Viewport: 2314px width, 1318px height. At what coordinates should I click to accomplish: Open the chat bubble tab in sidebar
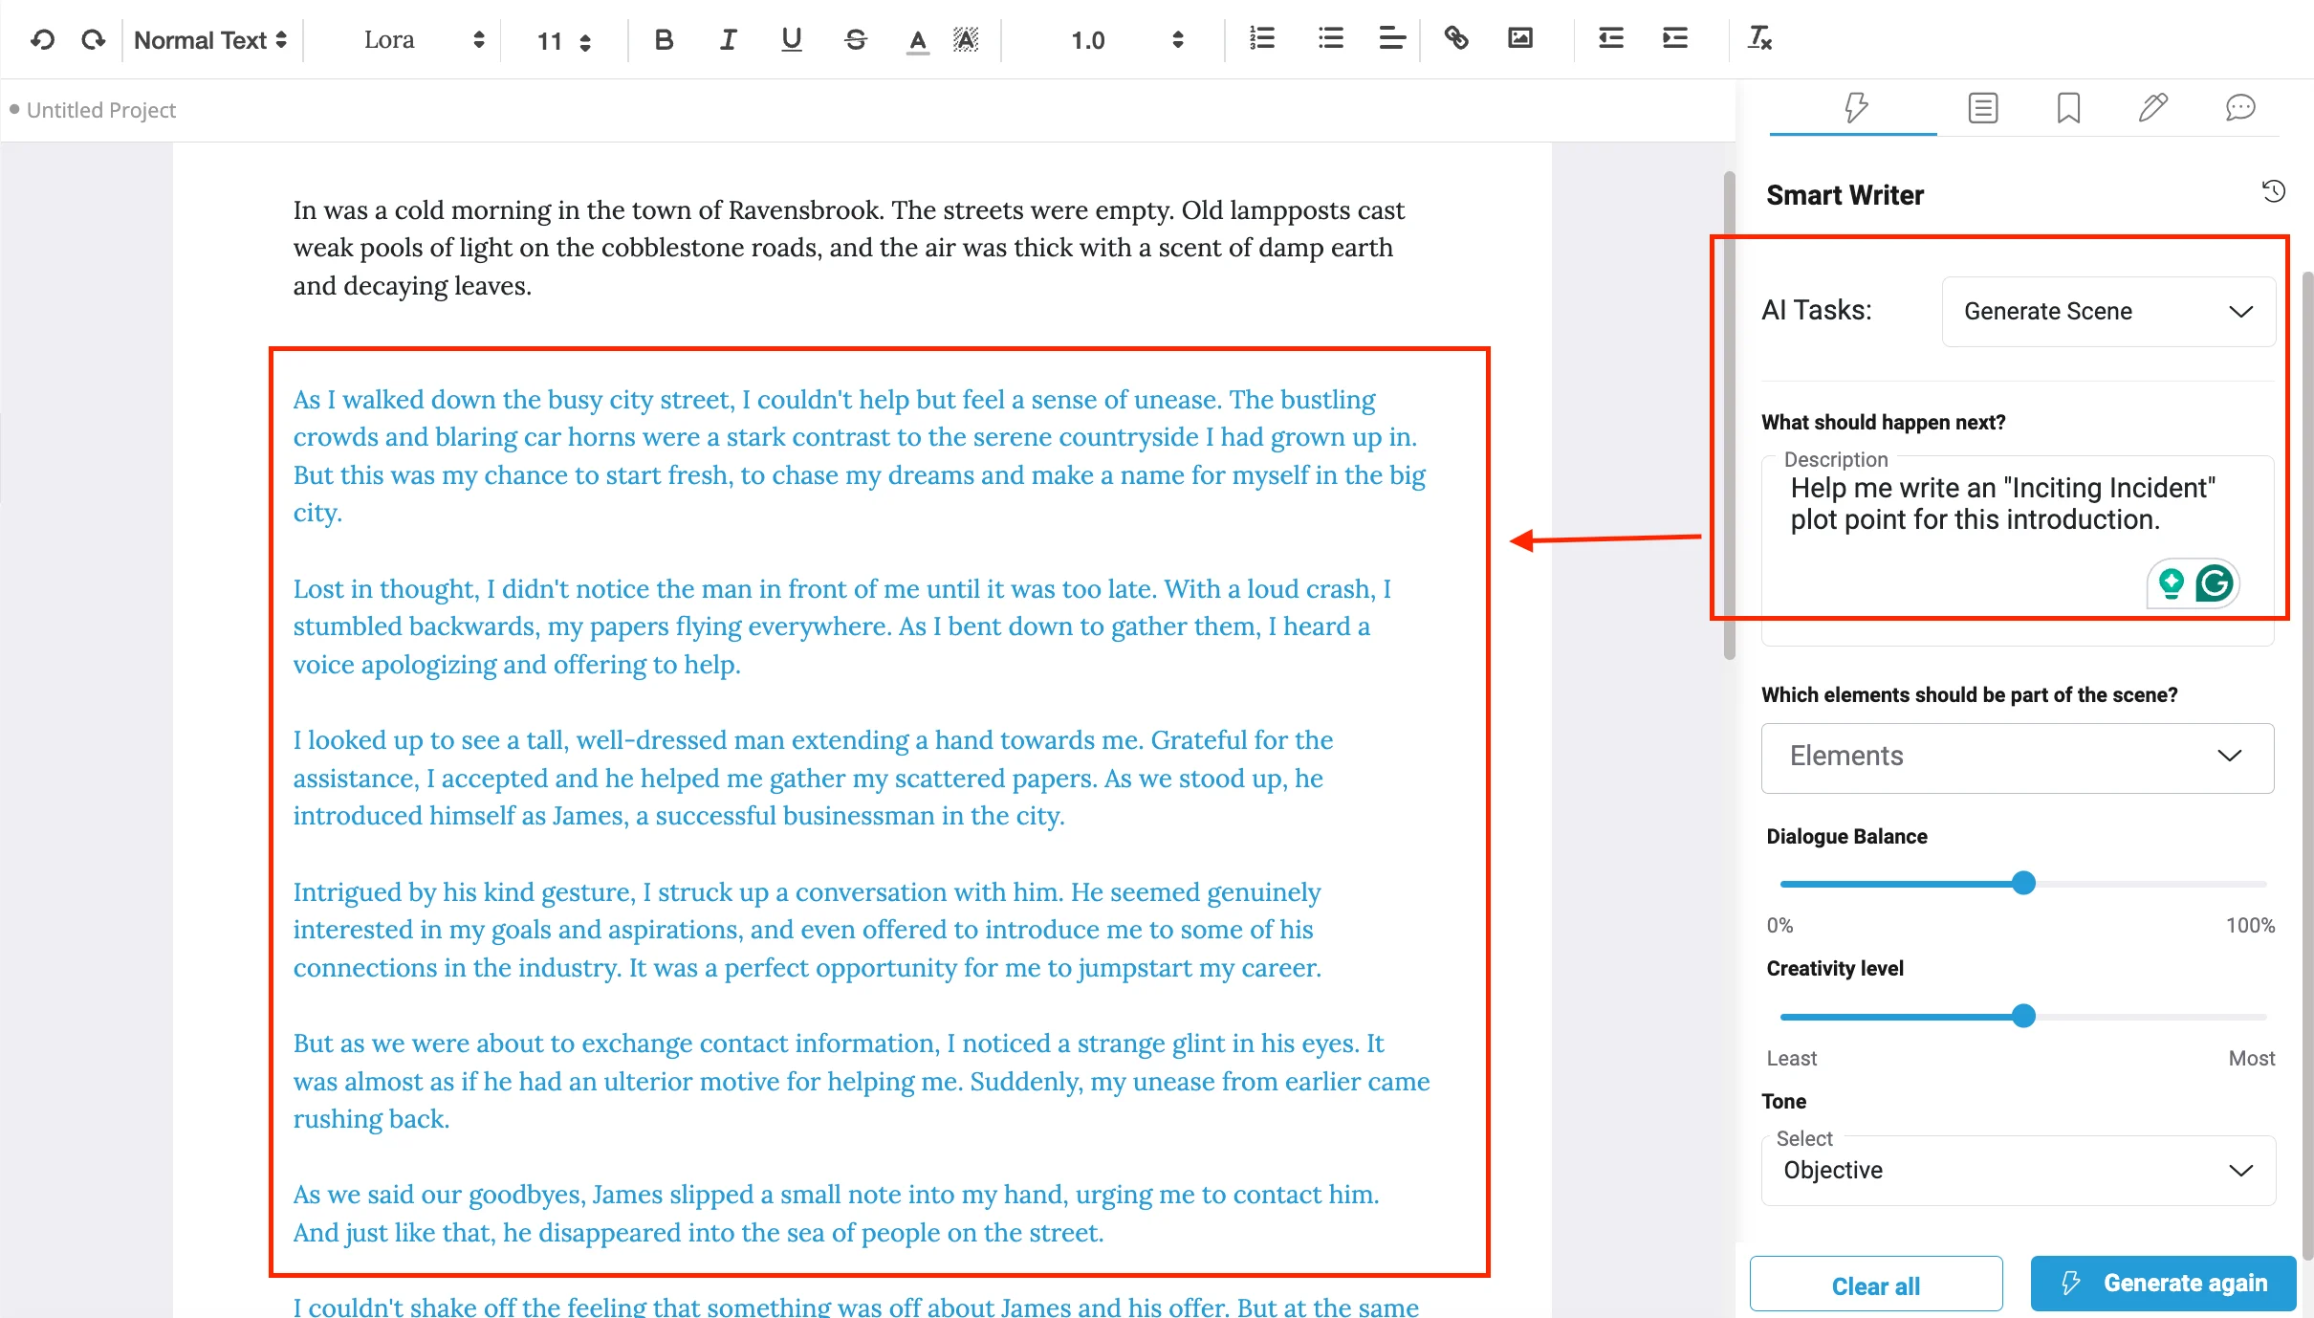(2239, 108)
